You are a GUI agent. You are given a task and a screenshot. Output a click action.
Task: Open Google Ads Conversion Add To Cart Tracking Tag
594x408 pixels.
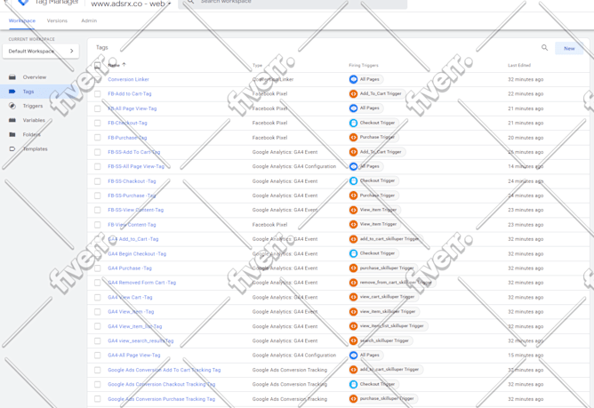(x=164, y=370)
